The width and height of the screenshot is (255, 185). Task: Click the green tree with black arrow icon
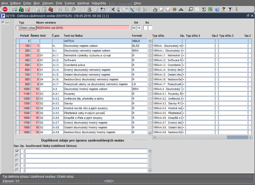click(21, 10)
